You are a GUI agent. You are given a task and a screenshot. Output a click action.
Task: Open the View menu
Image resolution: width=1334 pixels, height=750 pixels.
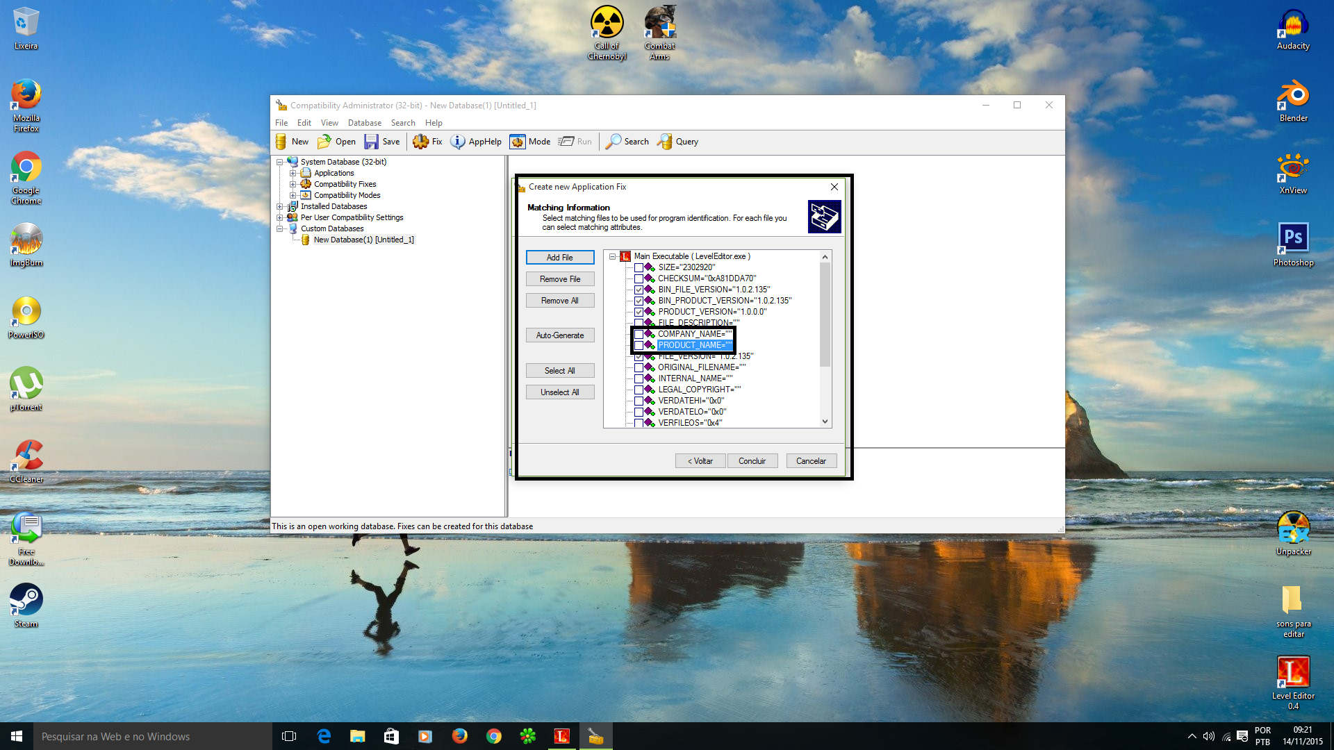329,123
